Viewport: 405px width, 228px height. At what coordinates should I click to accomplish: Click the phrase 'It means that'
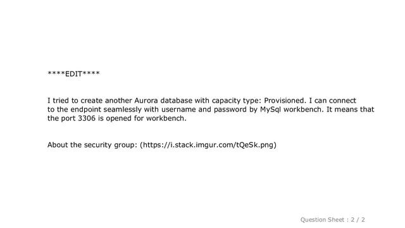pos(350,110)
